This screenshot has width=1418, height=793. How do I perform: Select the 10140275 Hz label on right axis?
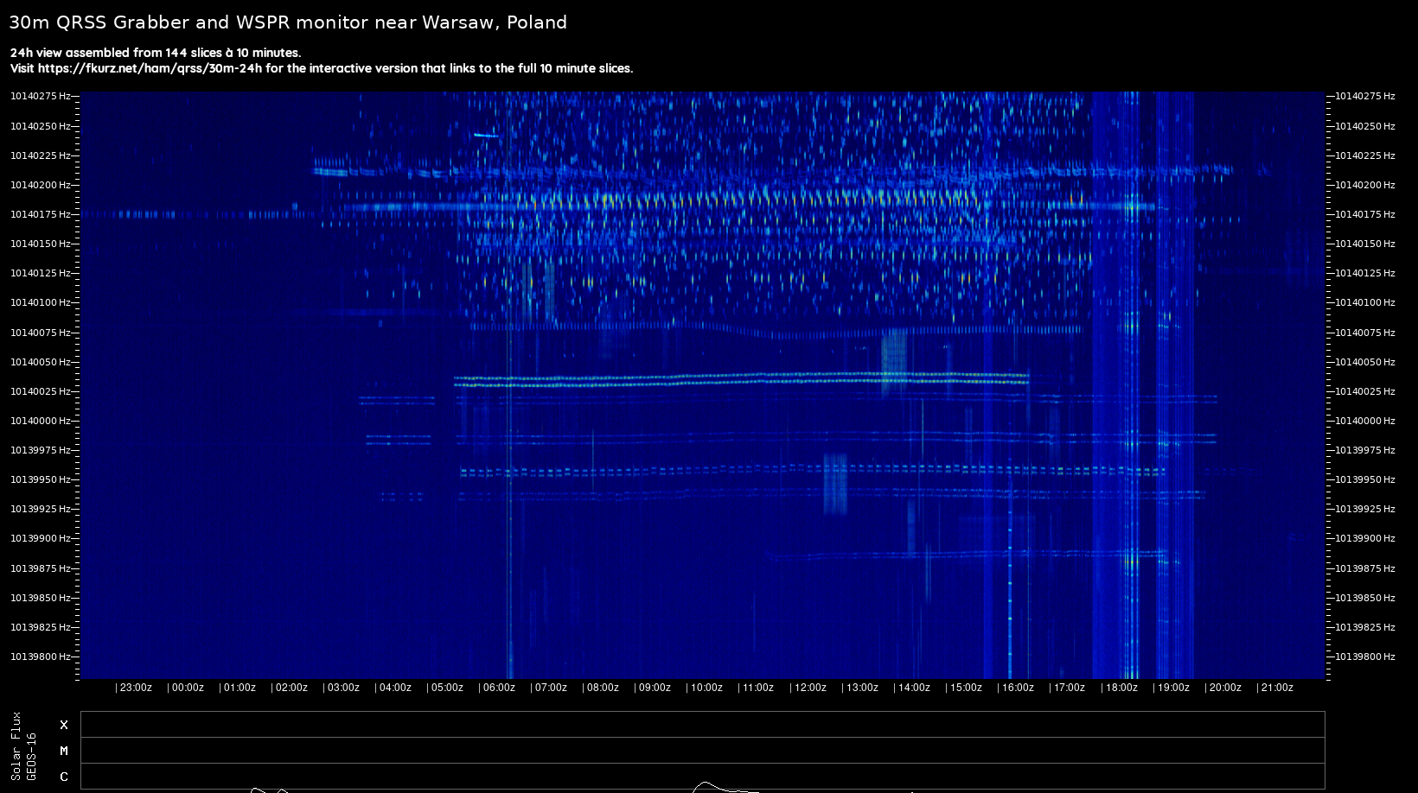pyautogui.click(x=1365, y=96)
